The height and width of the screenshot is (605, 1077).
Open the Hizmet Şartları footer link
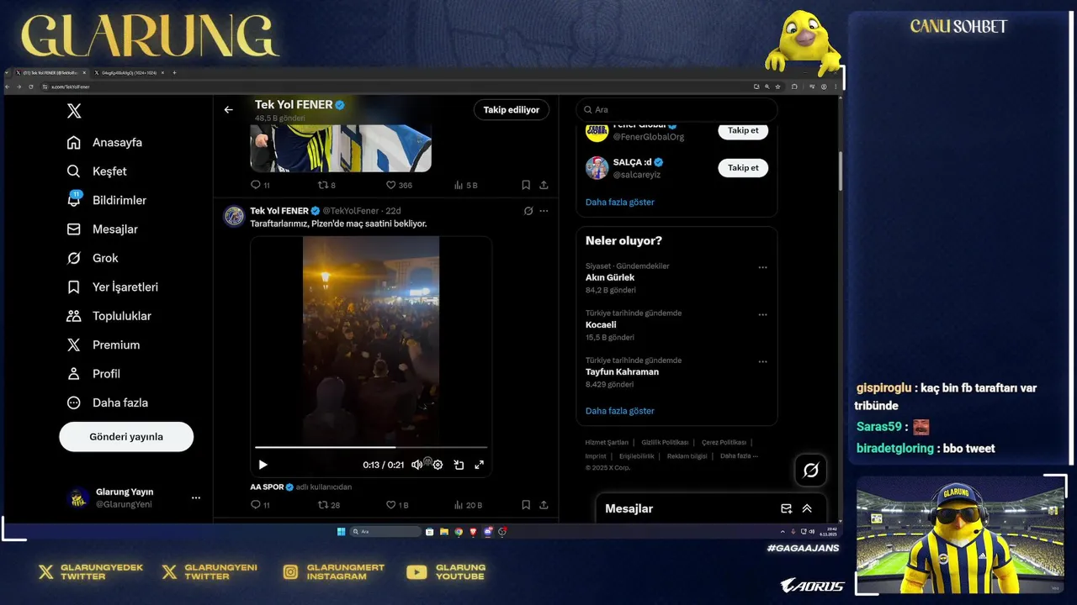coord(607,442)
